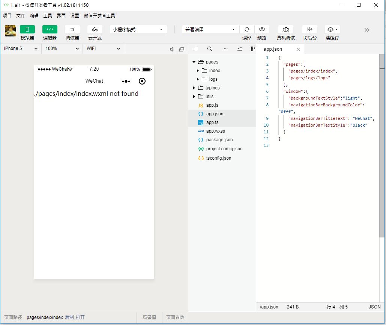Screen dimensions: 386x325
Task: Open the 普通编译 compile mode dropdown
Action: [211, 30]
